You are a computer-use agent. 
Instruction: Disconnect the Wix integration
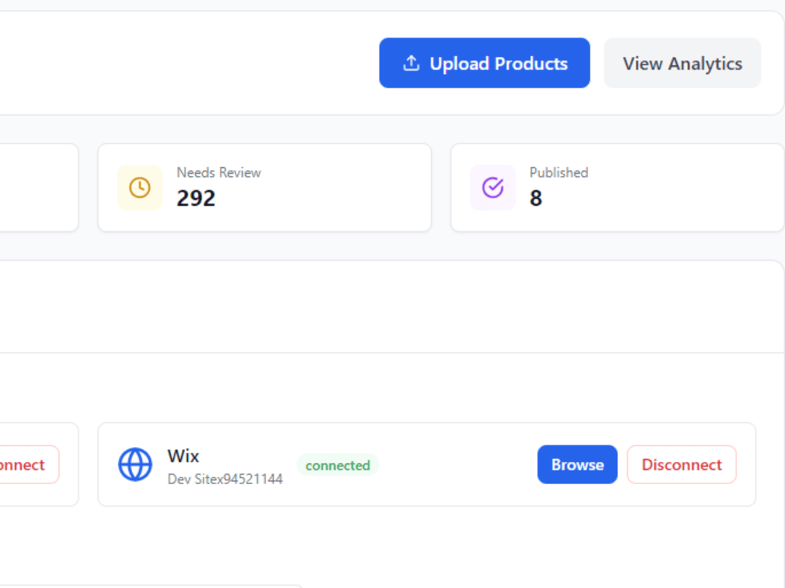682,465
